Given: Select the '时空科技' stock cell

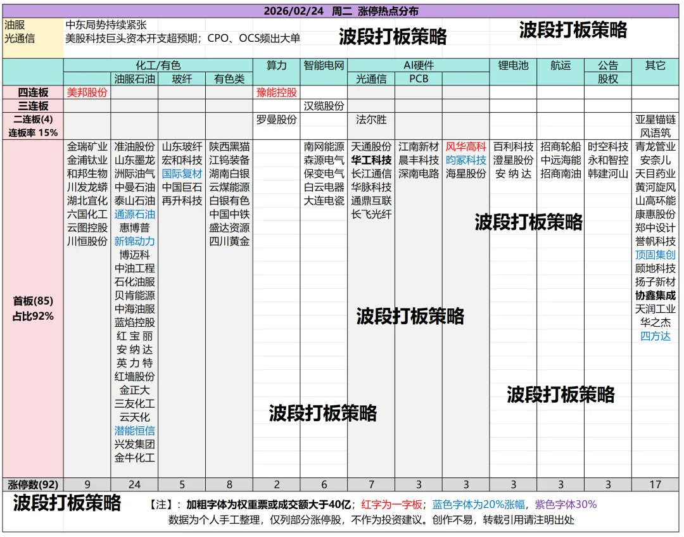Looking at the screenshot, I should pos(607,146).
